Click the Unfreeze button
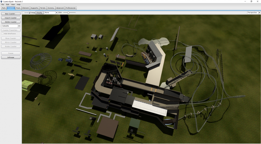The width and height of the screenshot is (261, 144). coord(11,57)
